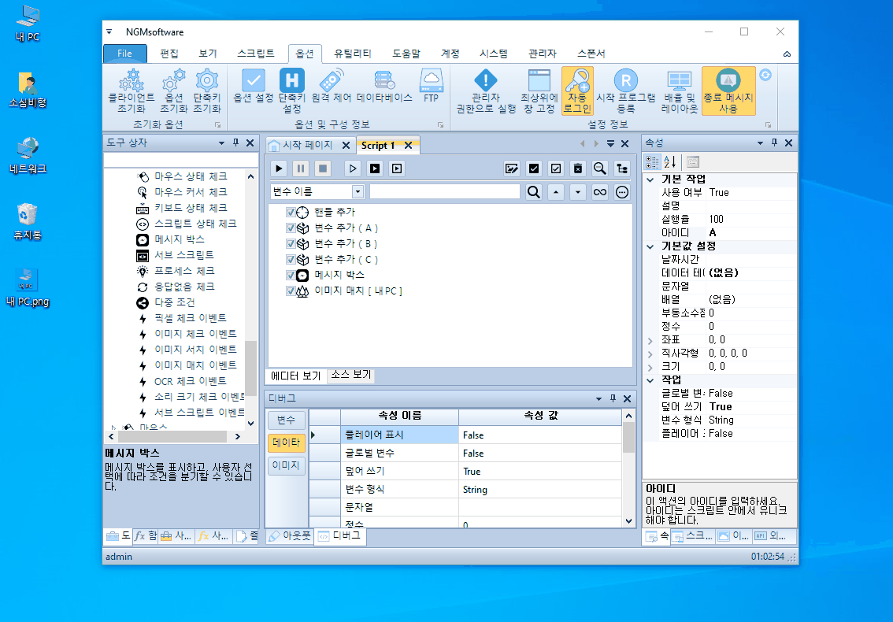Viewport: 893px width, 622px height.
Task: Switch to the 아웃풋 bottom tab
Action: tap(290, 536)
